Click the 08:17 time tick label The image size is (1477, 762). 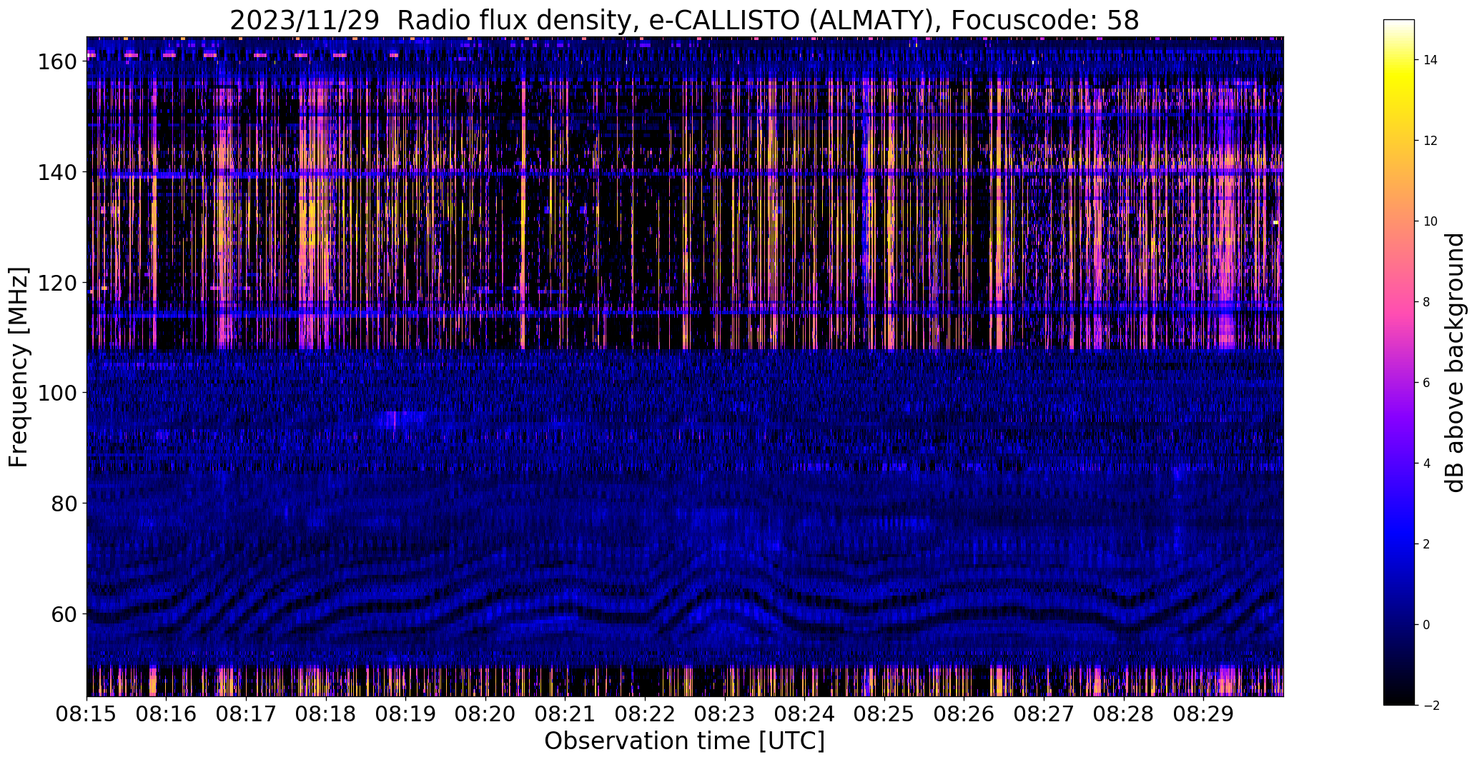click(246, 715)
